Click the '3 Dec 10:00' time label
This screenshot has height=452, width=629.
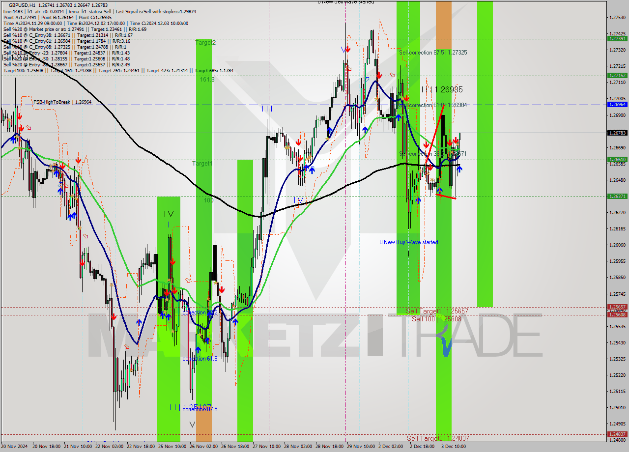[454, 447]
